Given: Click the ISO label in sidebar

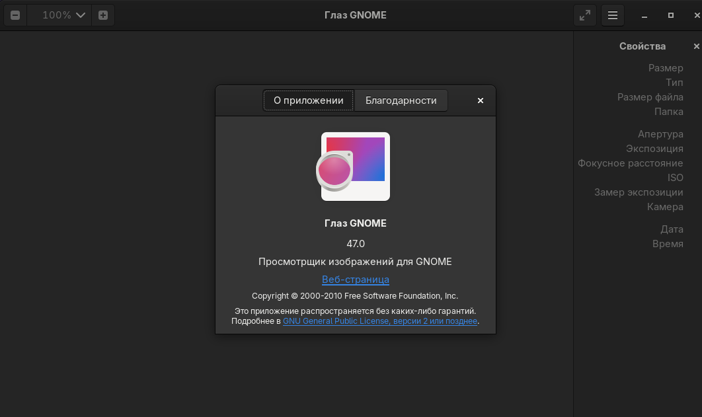Looking at the screenshot, I should (675, 178).
